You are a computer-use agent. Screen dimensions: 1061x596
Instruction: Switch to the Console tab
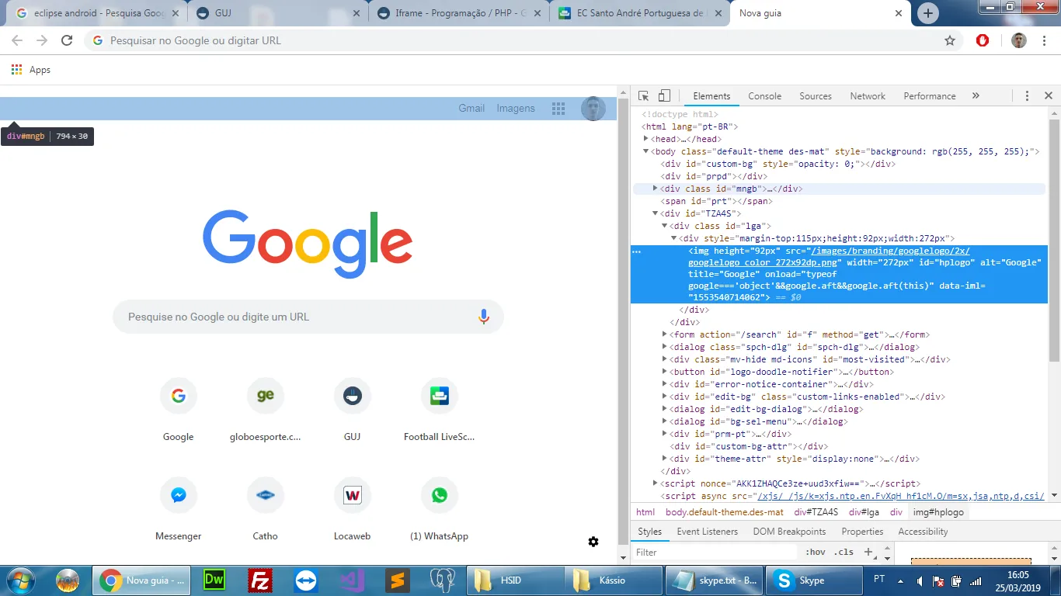tap(764, 96)
